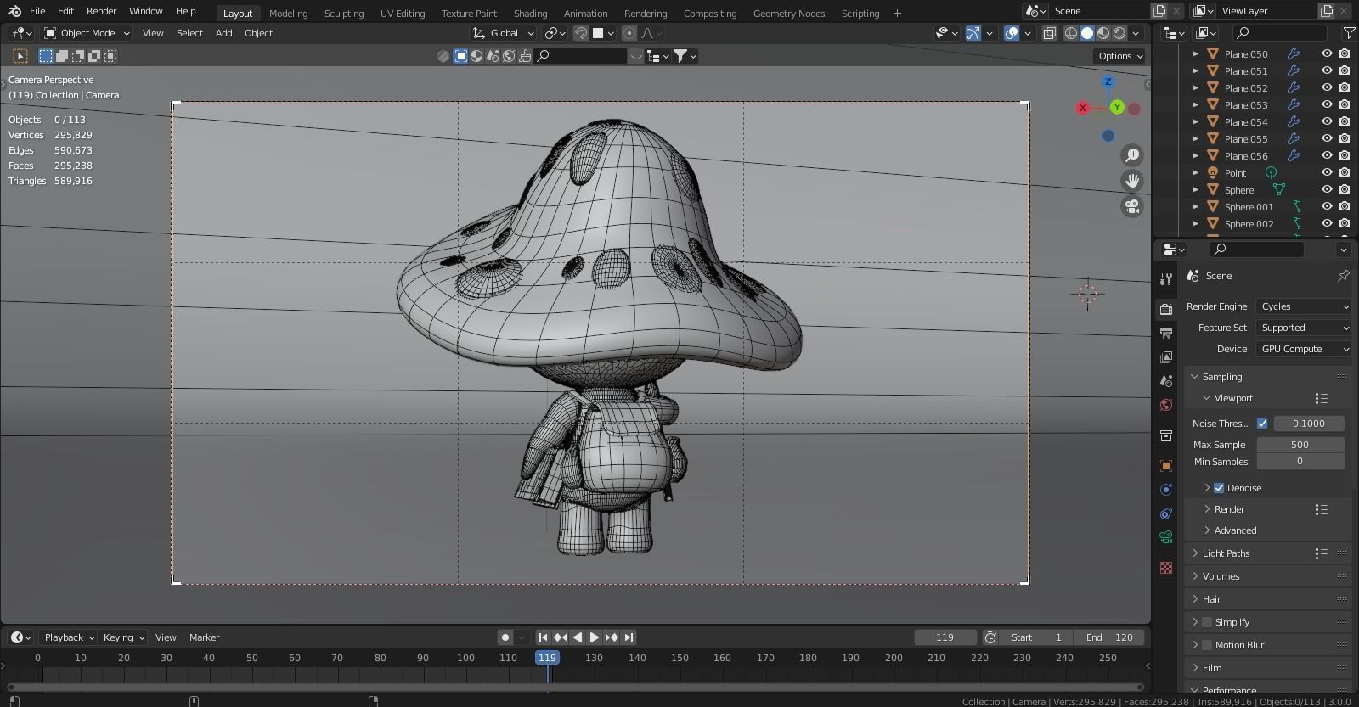Viewport: 1359px width, 707px height.
Task: Hide Plane.050 in viewport with eye icon
Action: pyautogui.click(x=1327, y=53)
